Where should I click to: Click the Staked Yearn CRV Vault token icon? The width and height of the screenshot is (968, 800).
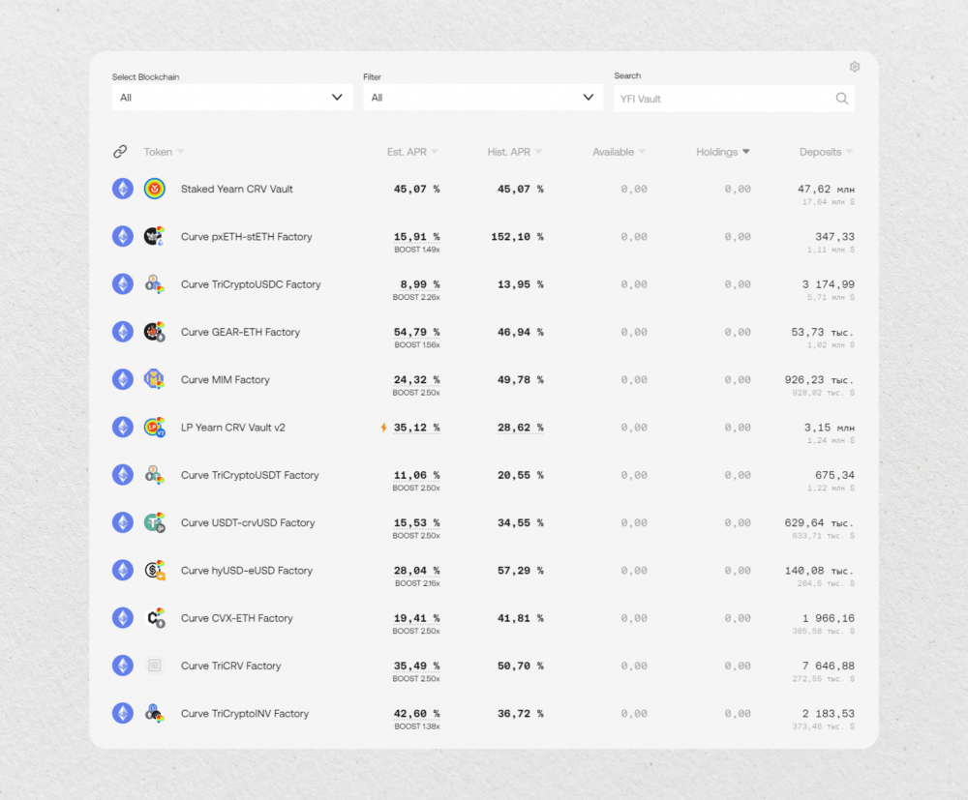[154, 189]
